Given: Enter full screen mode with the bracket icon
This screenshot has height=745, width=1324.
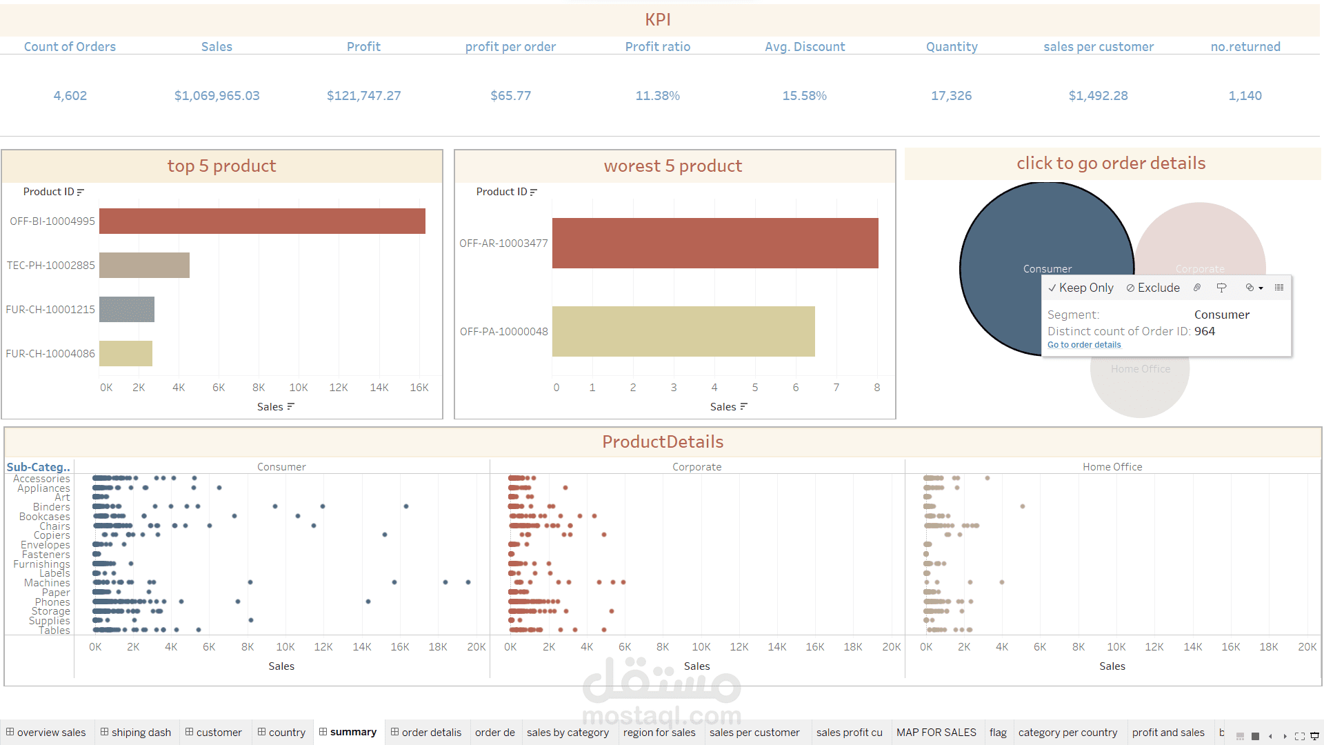Looking at the screenshot, I should (1300, 736).
